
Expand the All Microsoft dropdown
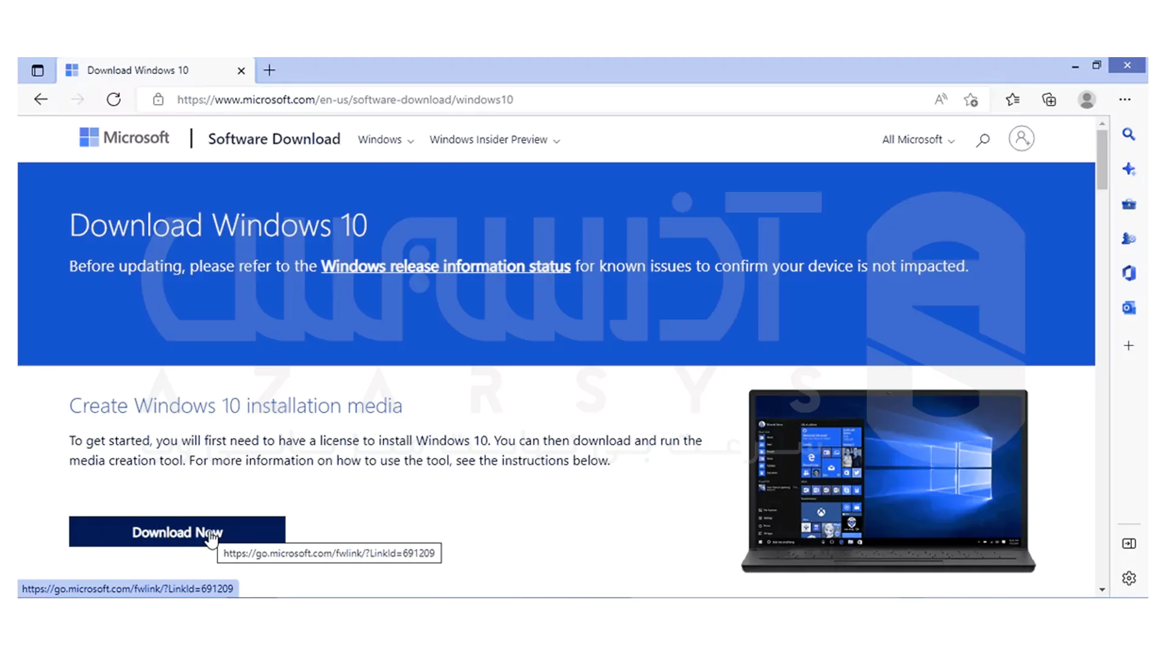click(918, 140)
